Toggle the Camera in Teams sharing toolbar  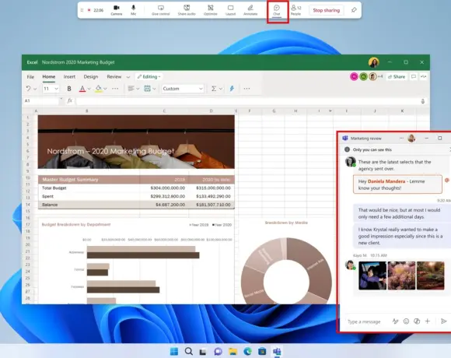click(117, 10)
